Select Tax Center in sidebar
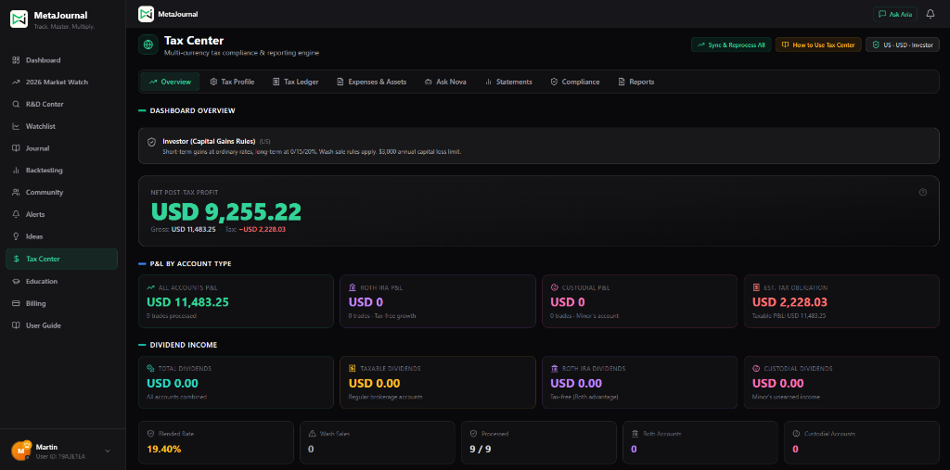 pos(62,260)
